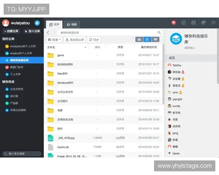Select member wink
Image resolution: width=219 pixels, height=175 pixels.
pos(175,92)
